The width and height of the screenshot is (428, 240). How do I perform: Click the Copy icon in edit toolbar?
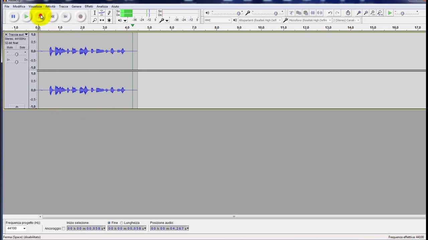point(299,13)
